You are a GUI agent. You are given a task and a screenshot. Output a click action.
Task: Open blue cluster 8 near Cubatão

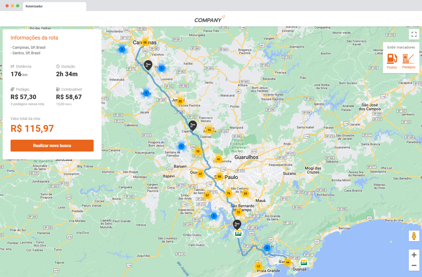267,248
